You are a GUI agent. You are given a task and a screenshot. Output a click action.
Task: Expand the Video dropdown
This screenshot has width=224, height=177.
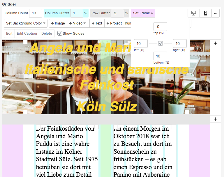click(77, 23)
